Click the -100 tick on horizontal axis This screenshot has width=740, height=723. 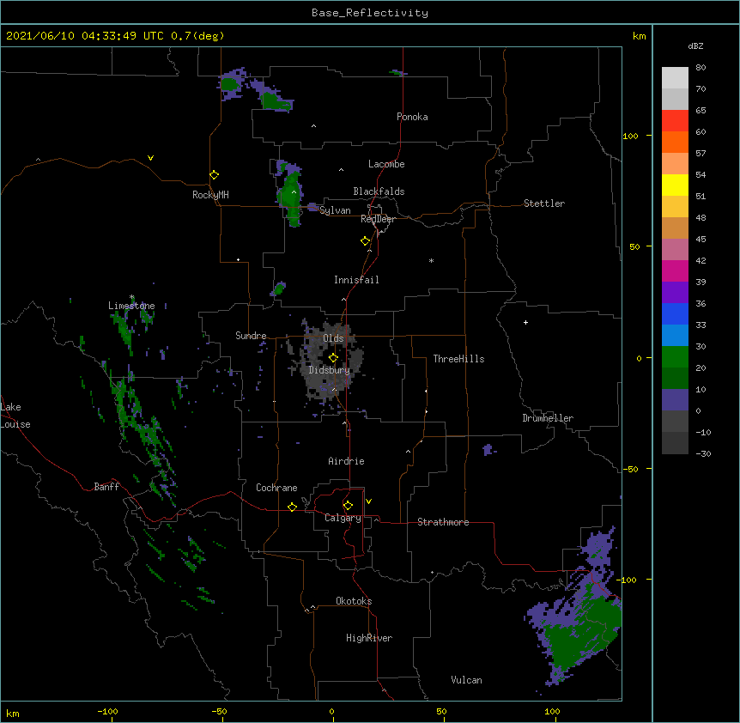coord(107,711)
